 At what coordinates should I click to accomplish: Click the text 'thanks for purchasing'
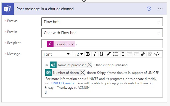pos(112,65)
